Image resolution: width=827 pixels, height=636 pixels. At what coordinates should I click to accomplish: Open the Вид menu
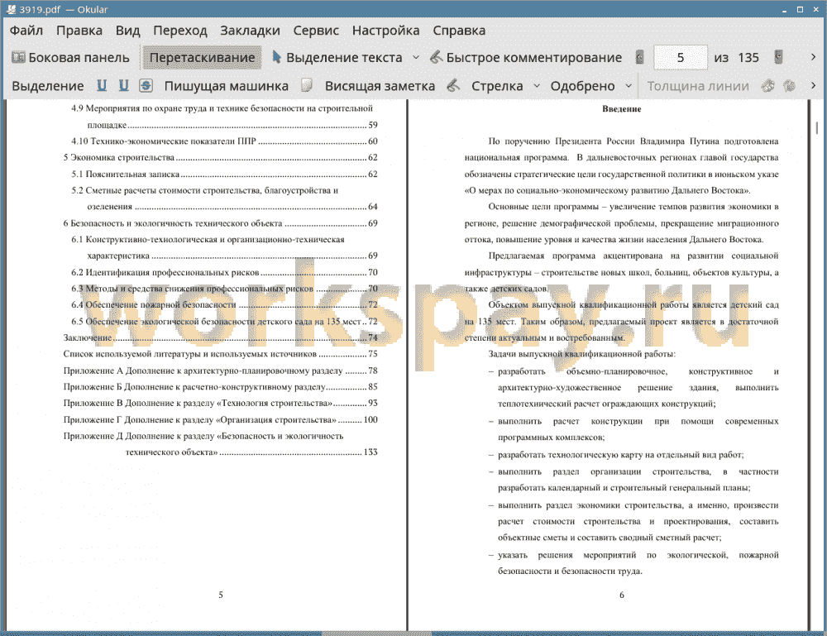(128, 31)
